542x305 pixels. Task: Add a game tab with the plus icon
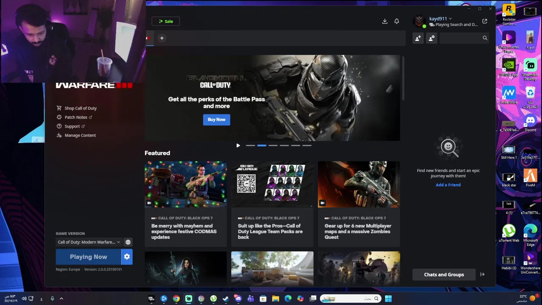(162, 38)
